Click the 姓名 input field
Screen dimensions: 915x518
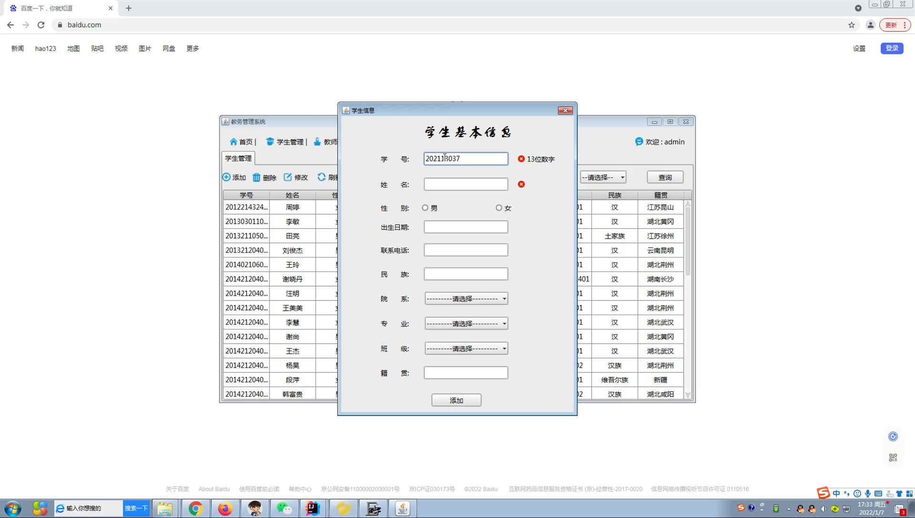tap(466, 184)
